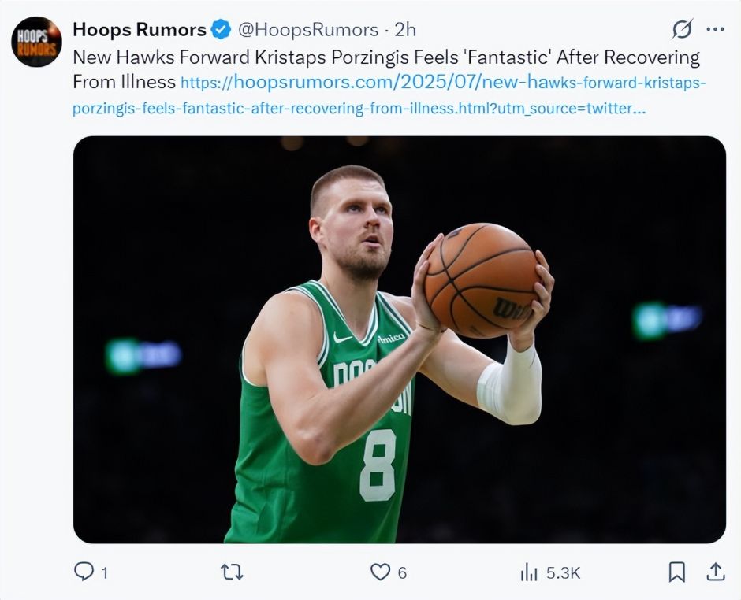
Task: Click the 2h post timestamp
Action: [x=405, y=30]
